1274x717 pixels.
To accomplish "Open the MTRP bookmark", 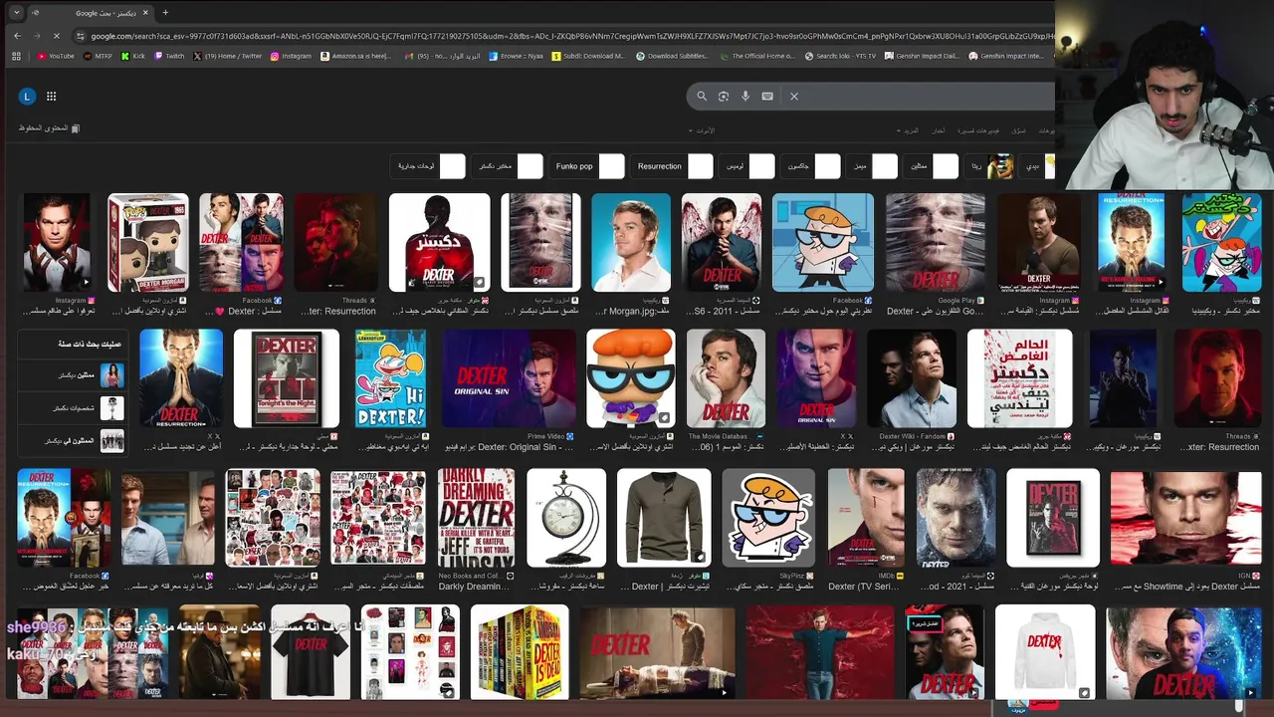I will (98, 56).
